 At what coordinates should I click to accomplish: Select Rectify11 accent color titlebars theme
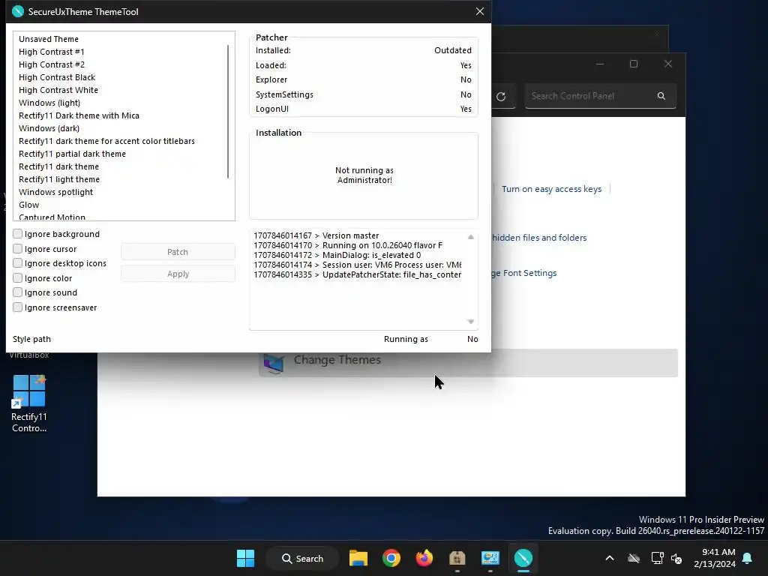106,140
